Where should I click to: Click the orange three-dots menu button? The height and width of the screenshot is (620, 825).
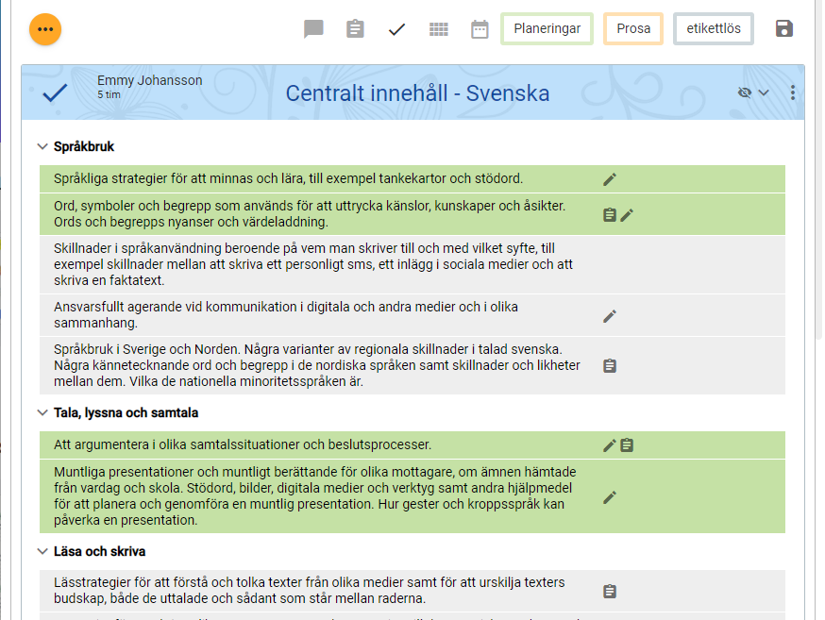[45, 29]
